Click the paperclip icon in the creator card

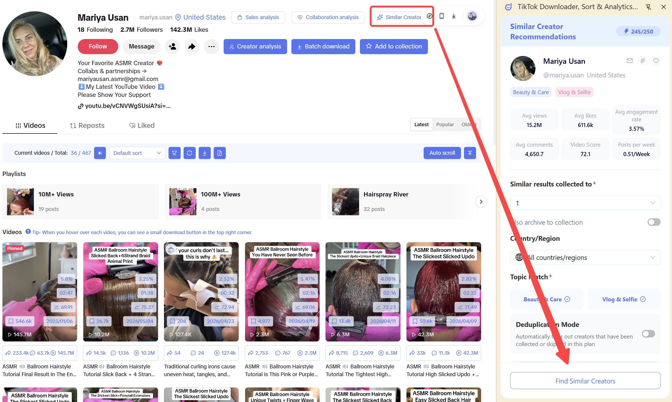click(x=643, y=61)
